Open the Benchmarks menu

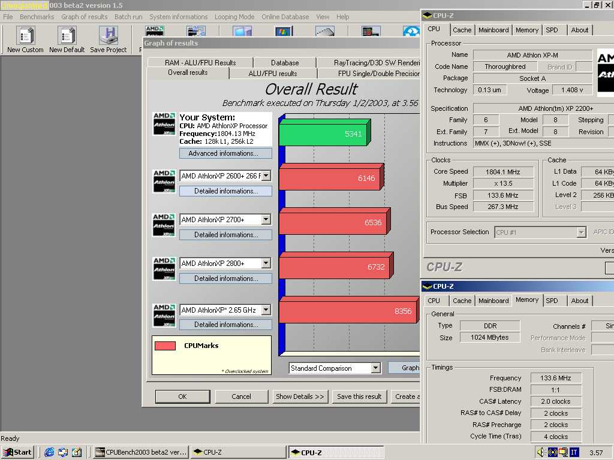(x=37, y=17)
